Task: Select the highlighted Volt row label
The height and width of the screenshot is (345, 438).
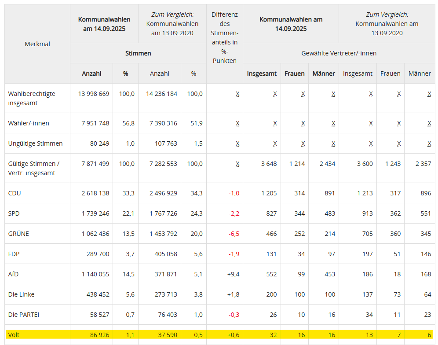Action: click(14, 335)
